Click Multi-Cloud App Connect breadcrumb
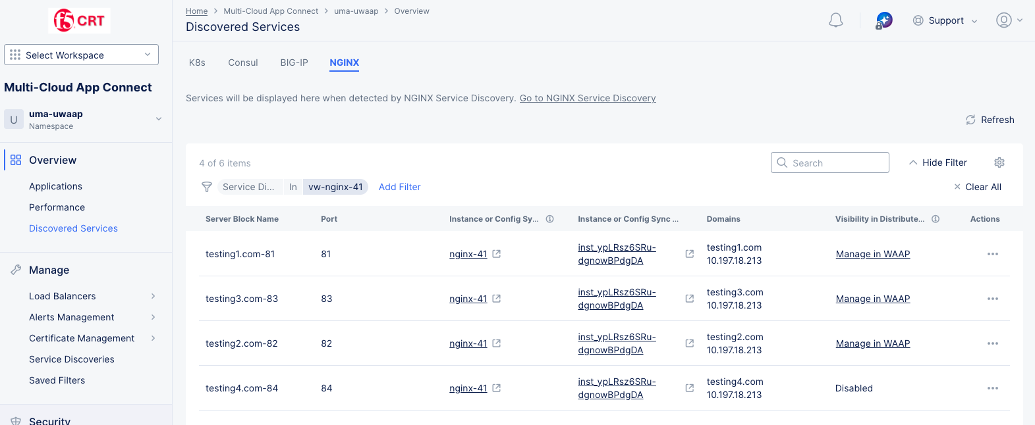Image resolution: width=1035 pixels, height=425 pixels. pyautogui.click(x=271, y=11)
